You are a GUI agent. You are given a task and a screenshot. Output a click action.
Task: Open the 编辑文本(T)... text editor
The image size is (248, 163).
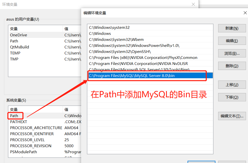232,116
